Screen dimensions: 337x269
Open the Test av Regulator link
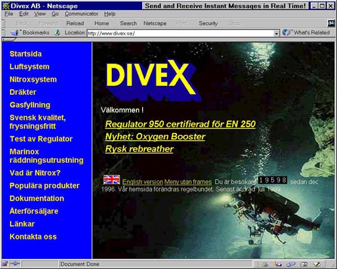pyautogui.click(x=41, y=139)
